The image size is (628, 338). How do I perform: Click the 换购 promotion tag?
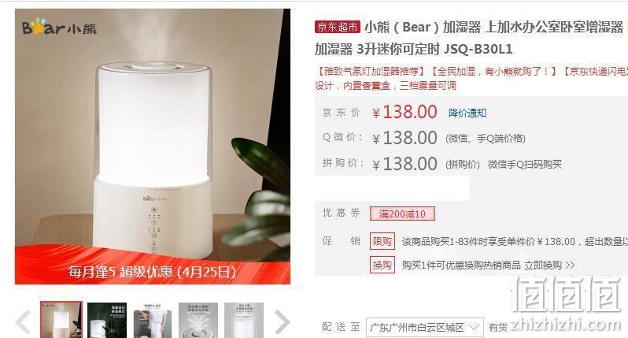(x=382, y=265)
